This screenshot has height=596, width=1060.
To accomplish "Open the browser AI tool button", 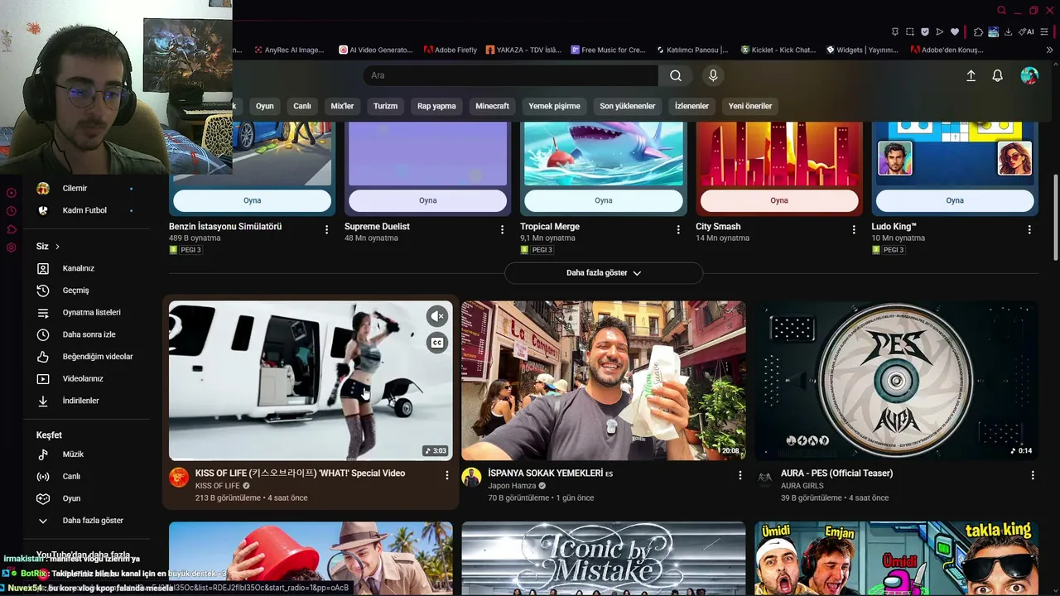I will click(1026, 32).
